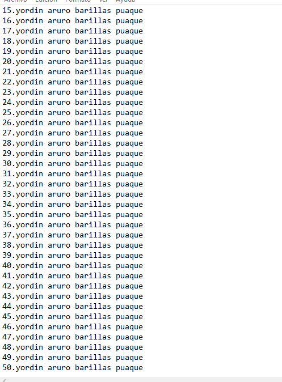Click the word 'barillas' on line 25

tap(93, 113)
